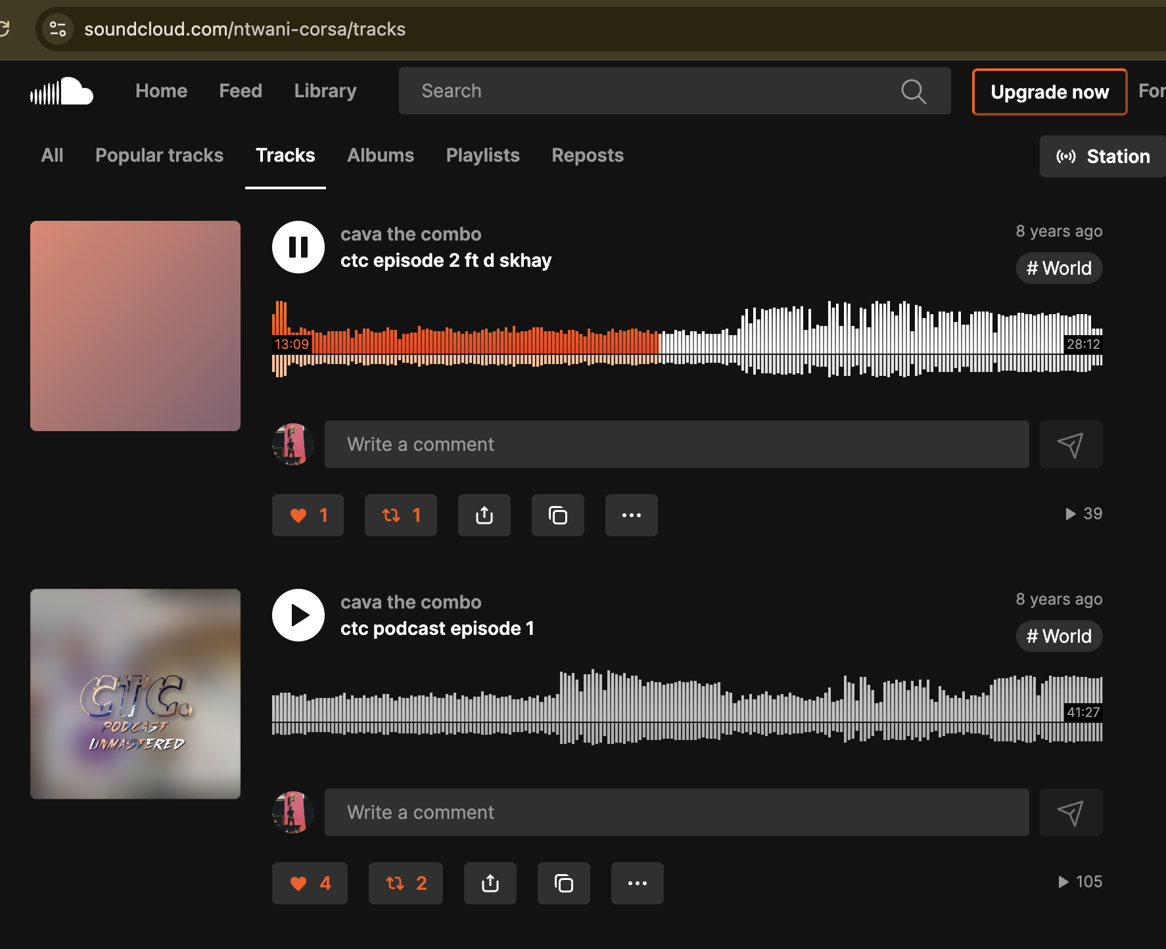Click the 41:27 duration label

point(1083,712)
